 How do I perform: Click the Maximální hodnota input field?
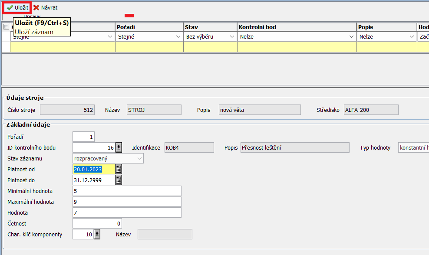(x=127, y=202)
